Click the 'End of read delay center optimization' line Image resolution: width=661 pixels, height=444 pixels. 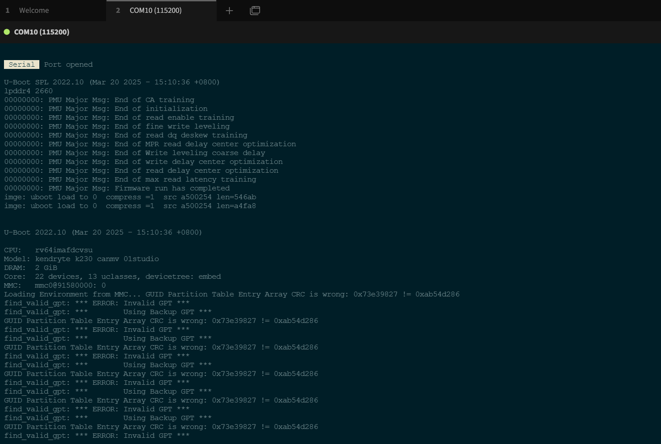[x=141, y=171]
